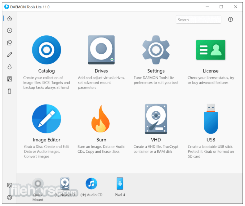Click the Quick Mount drive icon
245x206 pixels.
pos(38,183)
